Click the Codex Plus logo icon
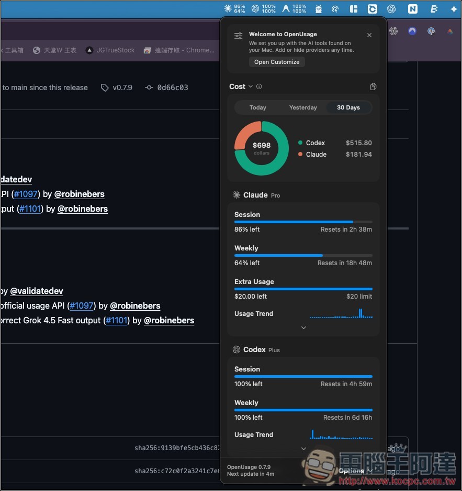The image size is (462, 491). click(x=236, y=350)
